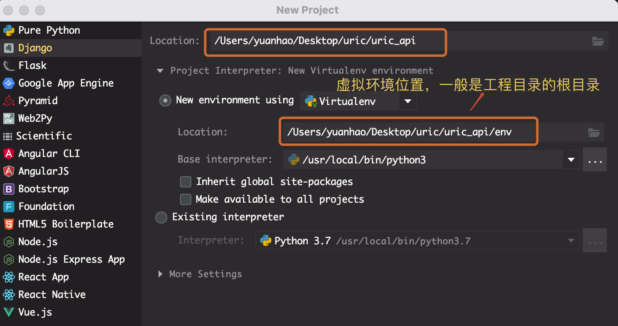Open the Virtualenv environment type dropdown

tap(408, 101)
